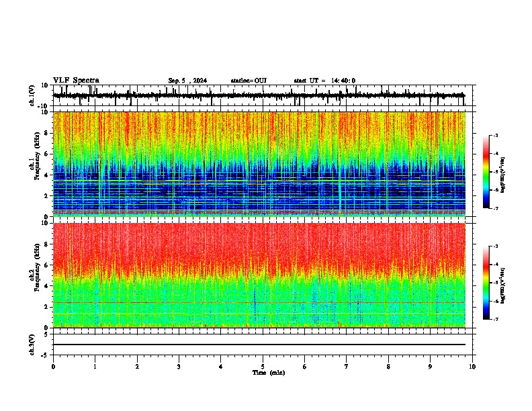This screenshot has width=532, height=411.
Task: Select the "0" tick on time axis
Action: click(53, 367)
